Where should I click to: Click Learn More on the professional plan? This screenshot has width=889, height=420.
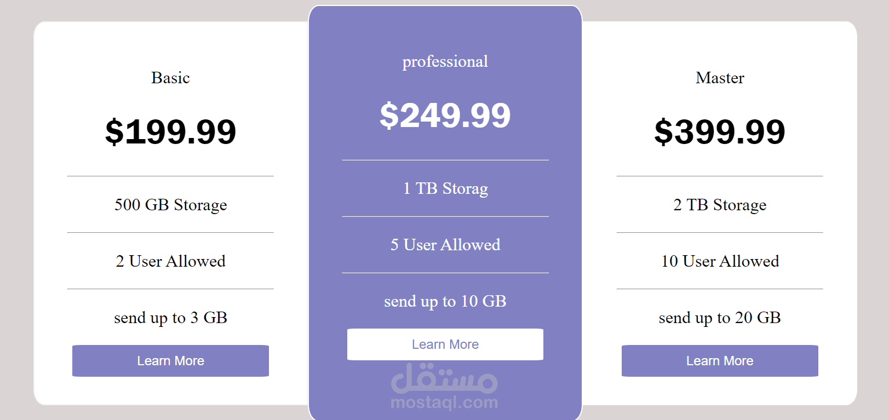(445, 344)
